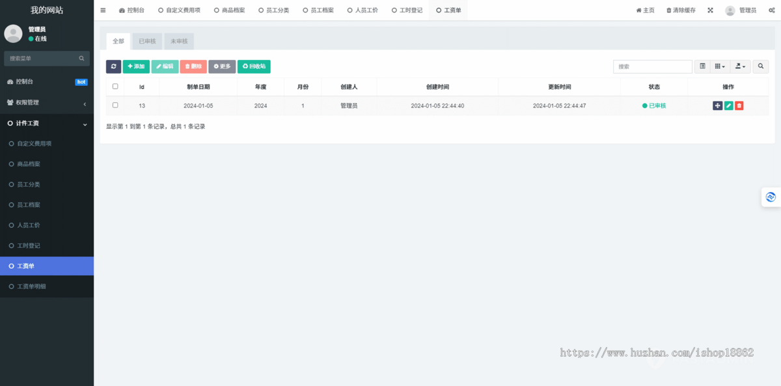Open the fullscreen toggle icon in top navbar
Image resolution: width=781 pixels, height=386 pixels.
click(x=711, y=10)
